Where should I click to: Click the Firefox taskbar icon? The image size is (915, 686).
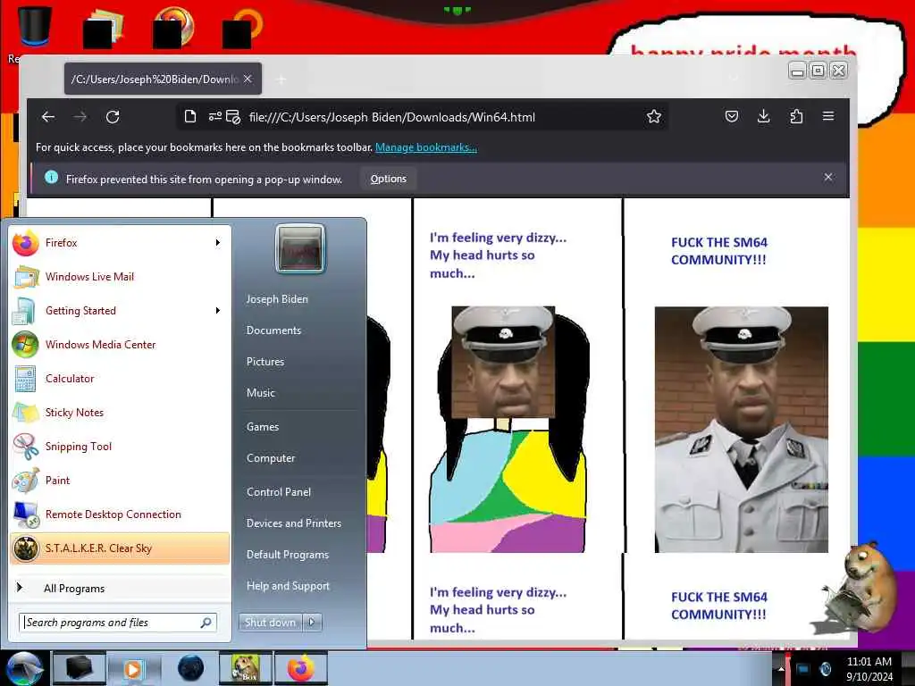[x=300, y=668]
